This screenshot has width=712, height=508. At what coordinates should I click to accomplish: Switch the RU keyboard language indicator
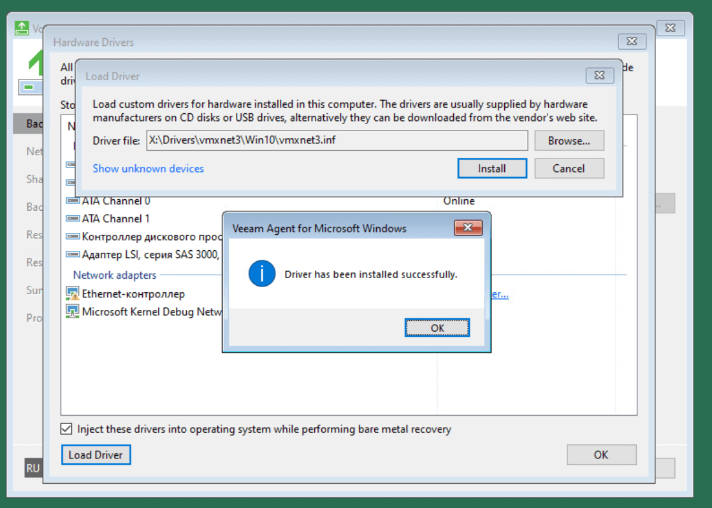coord(33,469)
